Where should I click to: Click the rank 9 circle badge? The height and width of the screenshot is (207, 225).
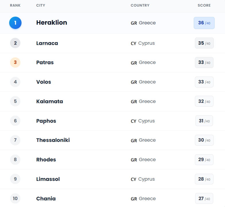tap(15, 179)
